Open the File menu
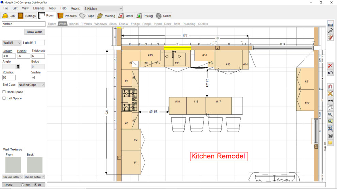This screenshot has width=337, height=189. click(5, 8)
